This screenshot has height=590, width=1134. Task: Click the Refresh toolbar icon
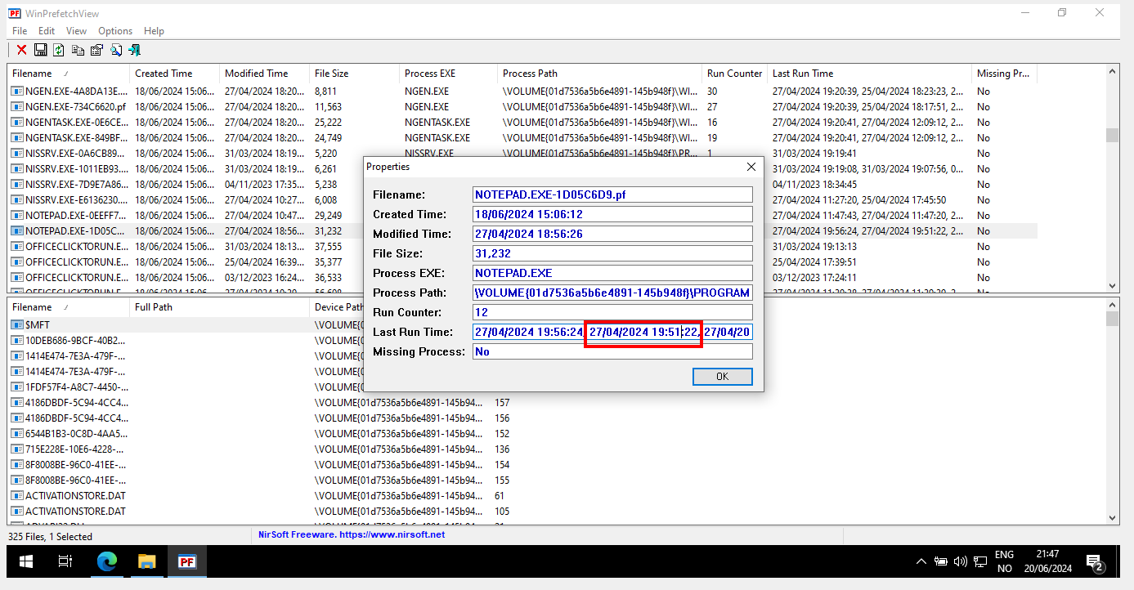59,51
